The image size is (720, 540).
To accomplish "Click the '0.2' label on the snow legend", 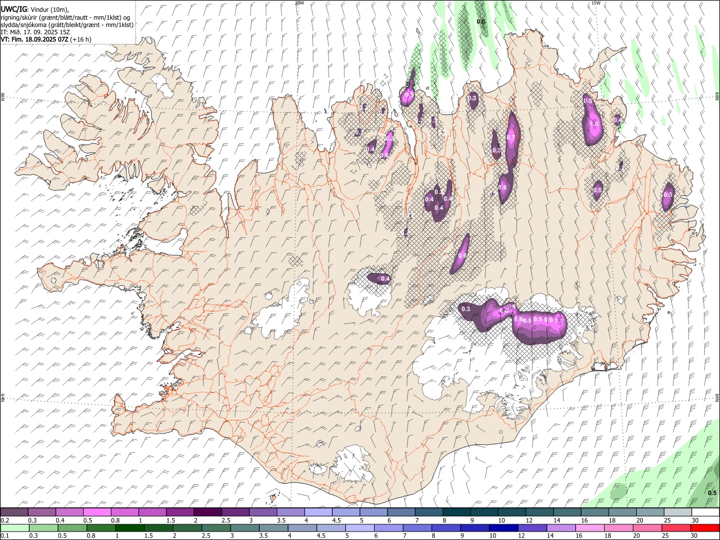I will point(4,520).
